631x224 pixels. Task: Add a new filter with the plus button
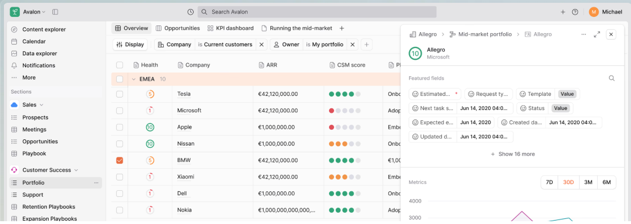[366, 45]
